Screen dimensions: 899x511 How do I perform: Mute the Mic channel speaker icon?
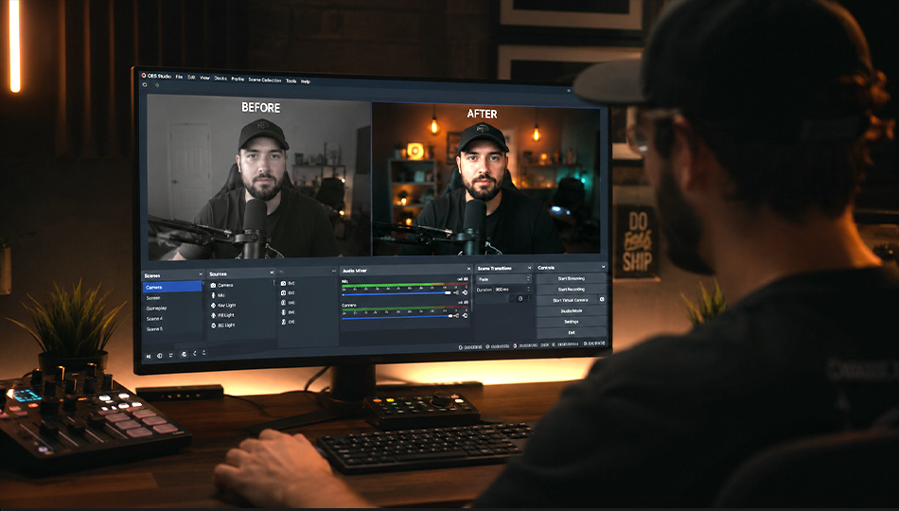[457, 292]
